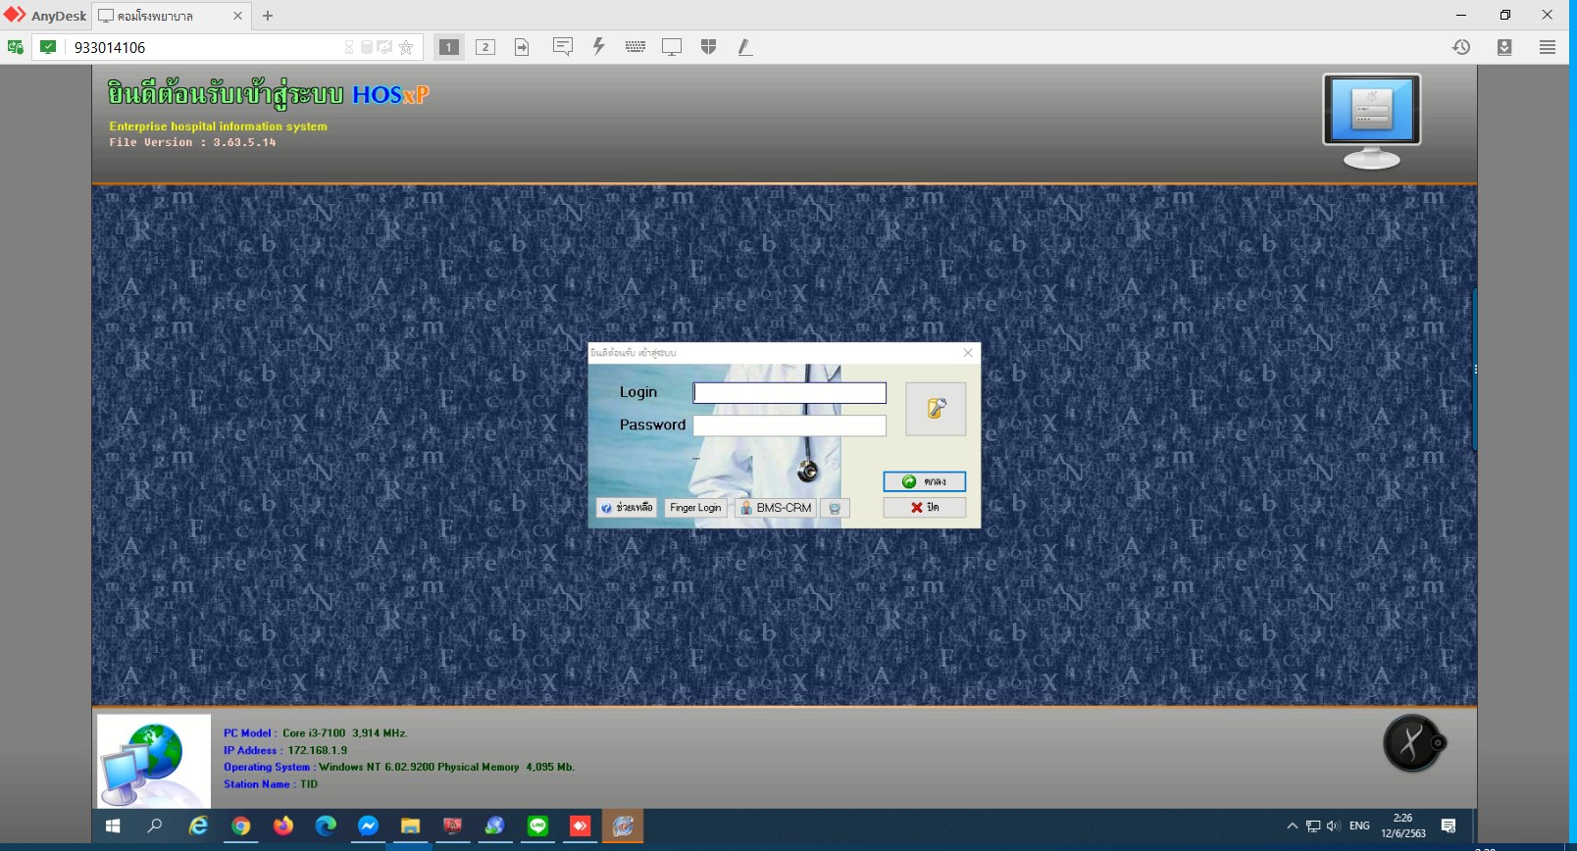Click the green ตกลง (OK) login button
This screenshot has height=851, width=1577.
click(x=924, y=481)
